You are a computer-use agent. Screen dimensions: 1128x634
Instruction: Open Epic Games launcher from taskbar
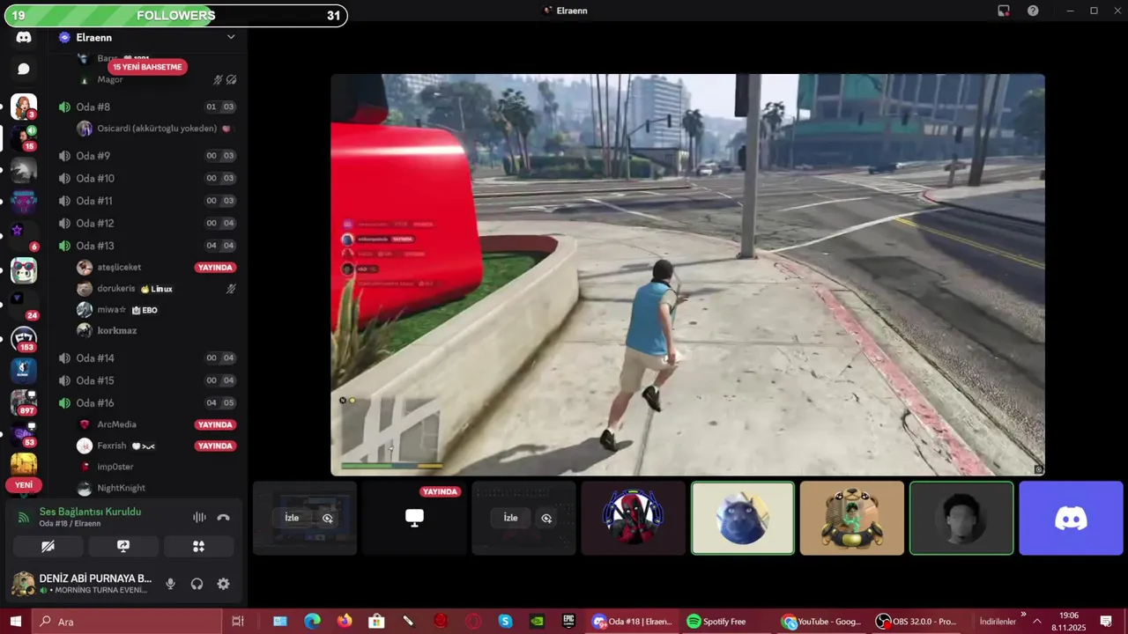pos(569,622)
